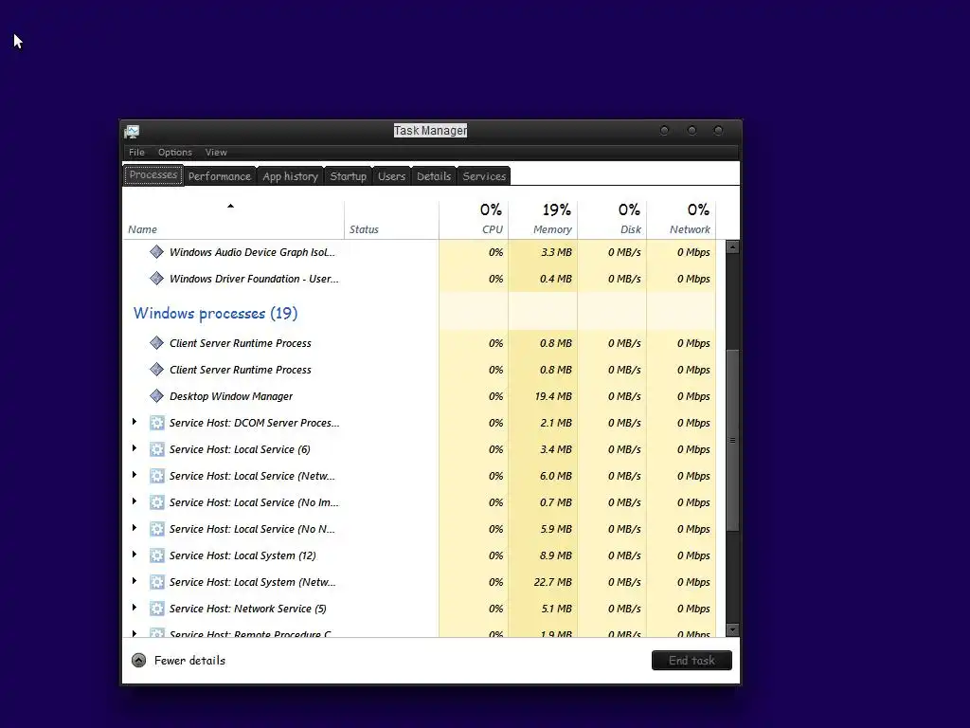Click the Service Host: Local Service (Netw... gear icon
970x728 pixels.
156,476
